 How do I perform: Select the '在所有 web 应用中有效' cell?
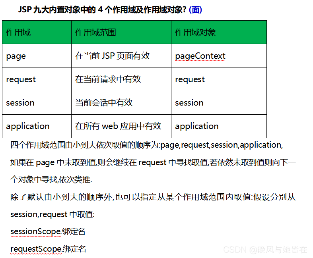(x=121, y=126)
